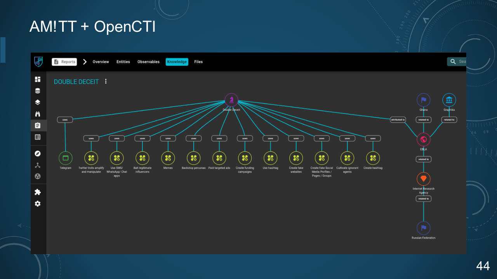Open the database stack sidebar icon

38,91
